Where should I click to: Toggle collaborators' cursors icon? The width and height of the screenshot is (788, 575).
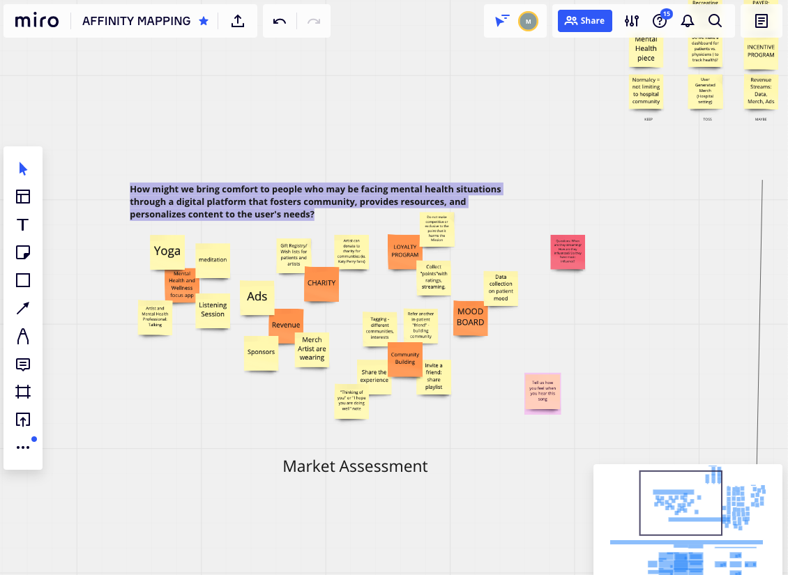coord(502,21)
